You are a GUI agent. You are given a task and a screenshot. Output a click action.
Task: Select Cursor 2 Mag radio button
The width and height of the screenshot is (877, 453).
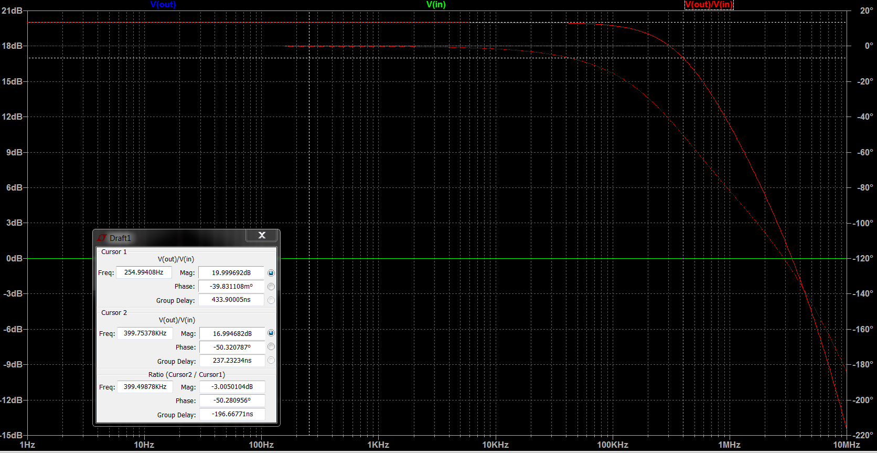pyautogui.click(x=271, y=333)
